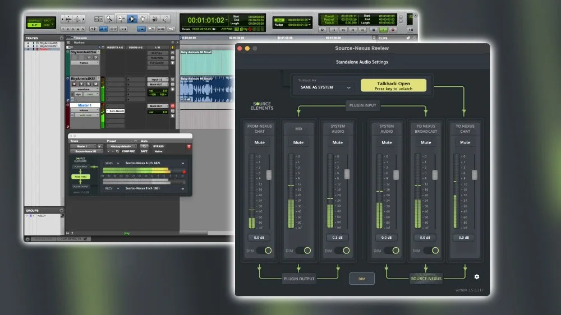
Task: Toggle DIM on the right System Audio channel
Action: coord(392,251)
